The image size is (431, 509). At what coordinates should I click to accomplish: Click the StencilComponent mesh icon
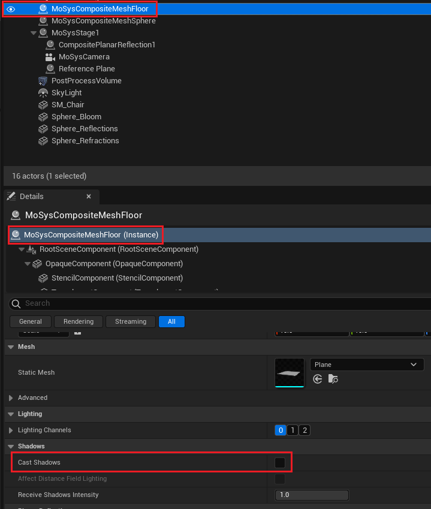click(43, 278)
